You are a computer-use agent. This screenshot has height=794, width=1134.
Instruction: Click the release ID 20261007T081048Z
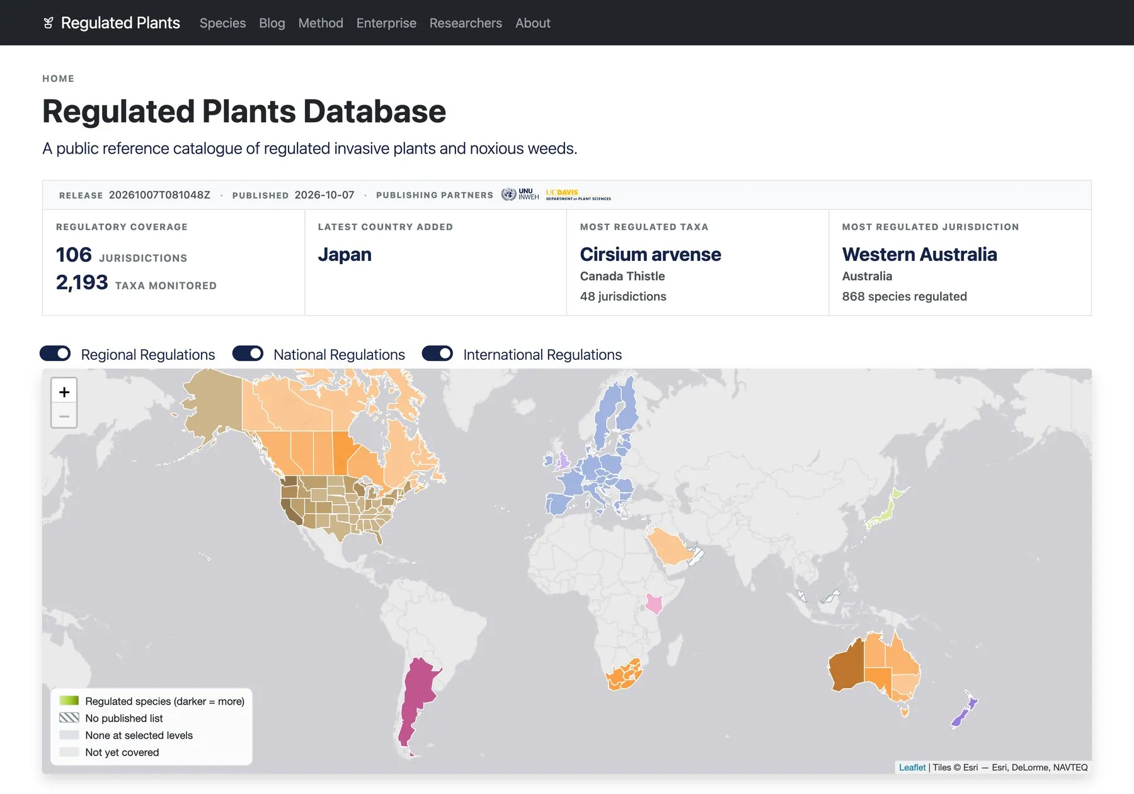tap(159, 195)
